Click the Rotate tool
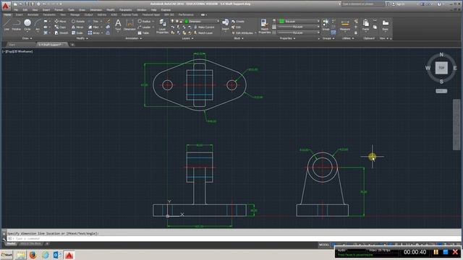The width and height of the screenshot is (463, 260). (x=78, y=22)
